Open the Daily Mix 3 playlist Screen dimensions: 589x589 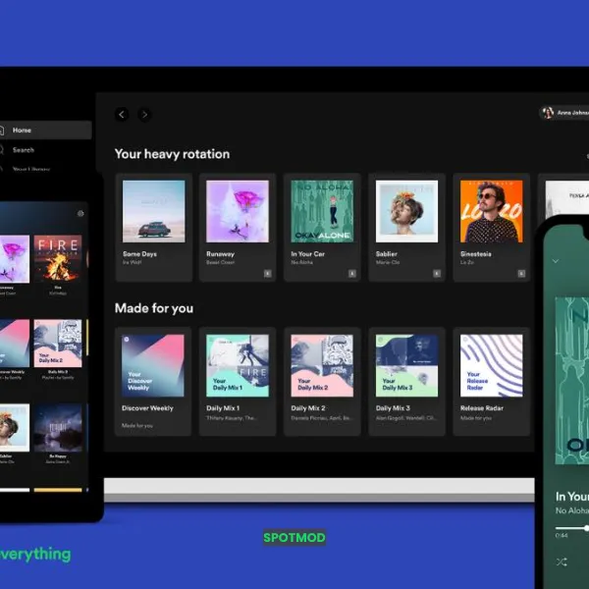coord(406,381)
